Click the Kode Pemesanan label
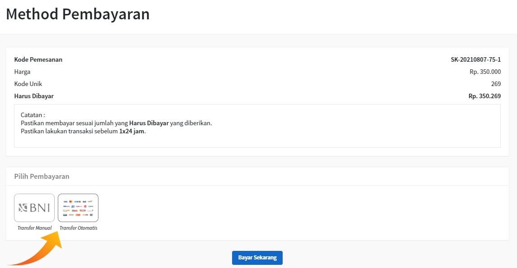The image size is (517, 268). tap(38, 59)
